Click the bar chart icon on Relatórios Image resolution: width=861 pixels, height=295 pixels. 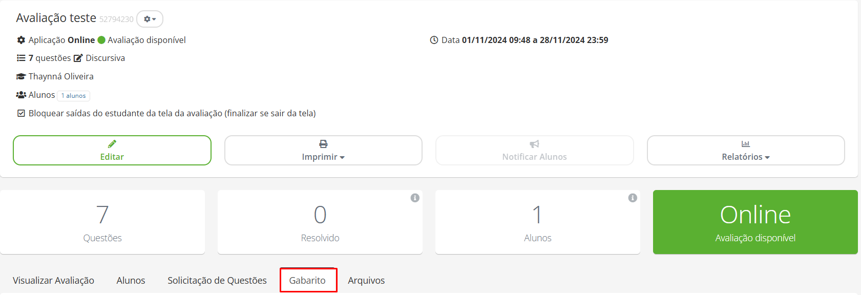tap(746, 144)
